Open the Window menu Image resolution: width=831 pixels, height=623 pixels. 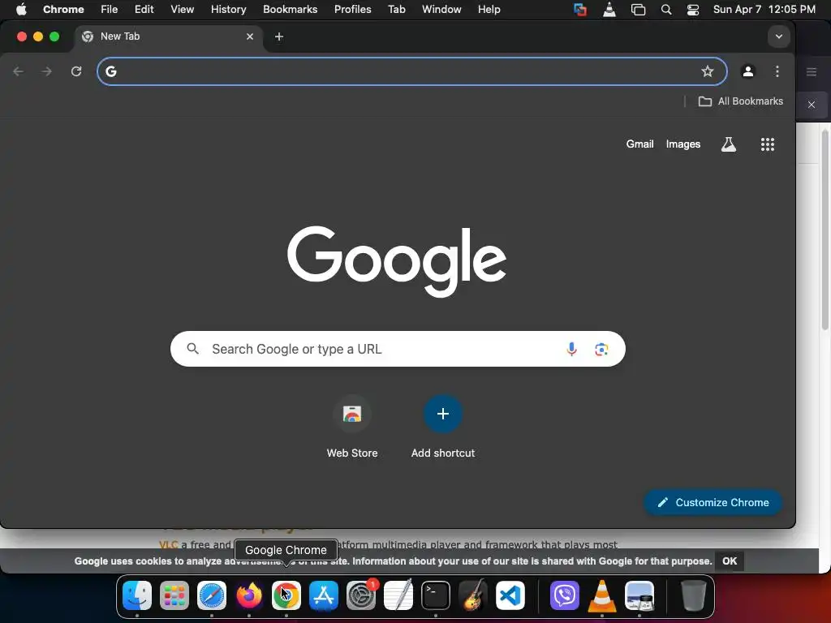441,10
